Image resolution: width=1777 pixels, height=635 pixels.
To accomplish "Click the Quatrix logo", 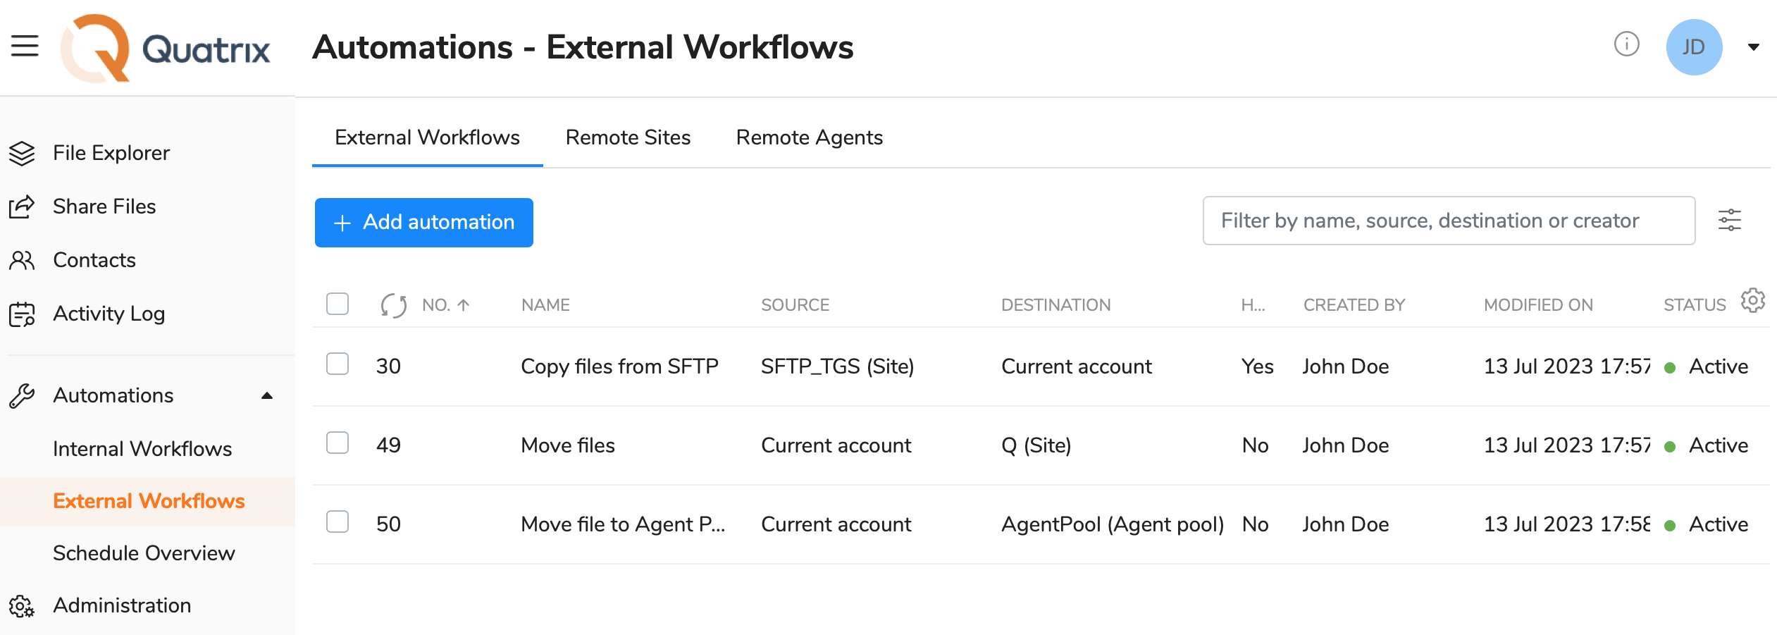I will tap(166, 48).
